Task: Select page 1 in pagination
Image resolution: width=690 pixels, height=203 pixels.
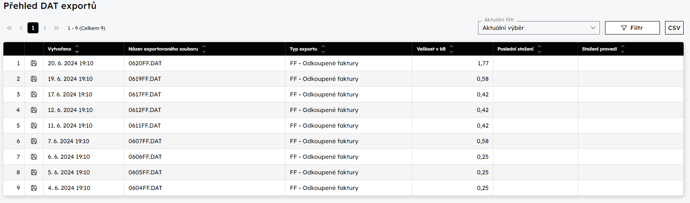Action: tap(33, 28)
